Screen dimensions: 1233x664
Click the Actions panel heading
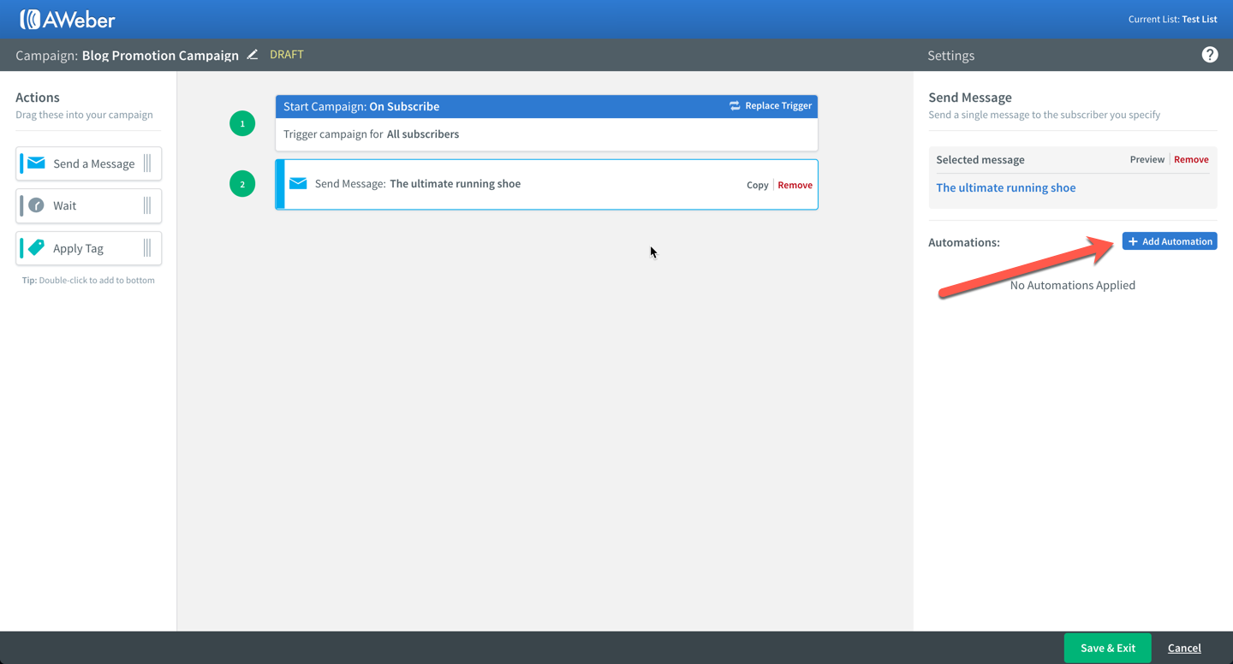point(38,98)
